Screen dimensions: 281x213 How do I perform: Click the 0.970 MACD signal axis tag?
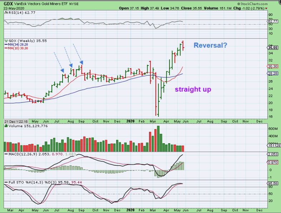[272, 163]
